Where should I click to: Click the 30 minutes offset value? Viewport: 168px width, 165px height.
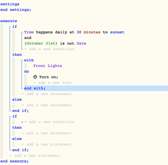[88, 32]
